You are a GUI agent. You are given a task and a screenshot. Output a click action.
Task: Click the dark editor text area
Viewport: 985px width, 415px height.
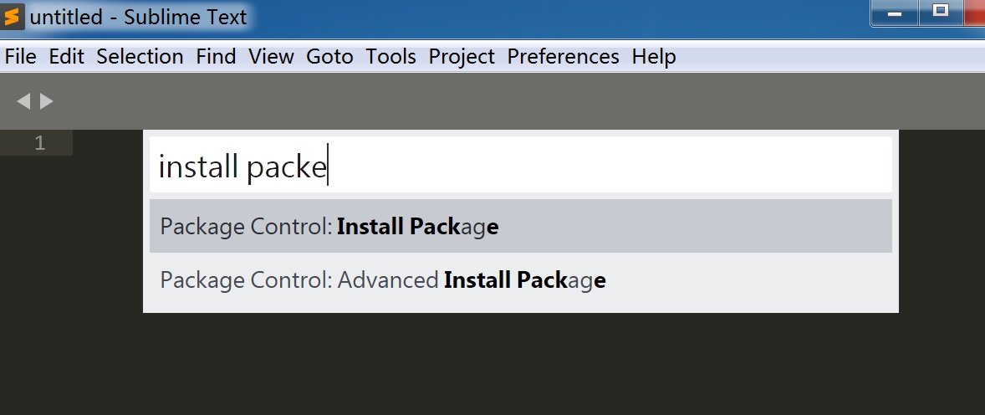click(x=492, y=363)
